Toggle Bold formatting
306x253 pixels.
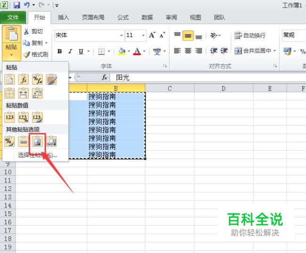tap(60, 51)
